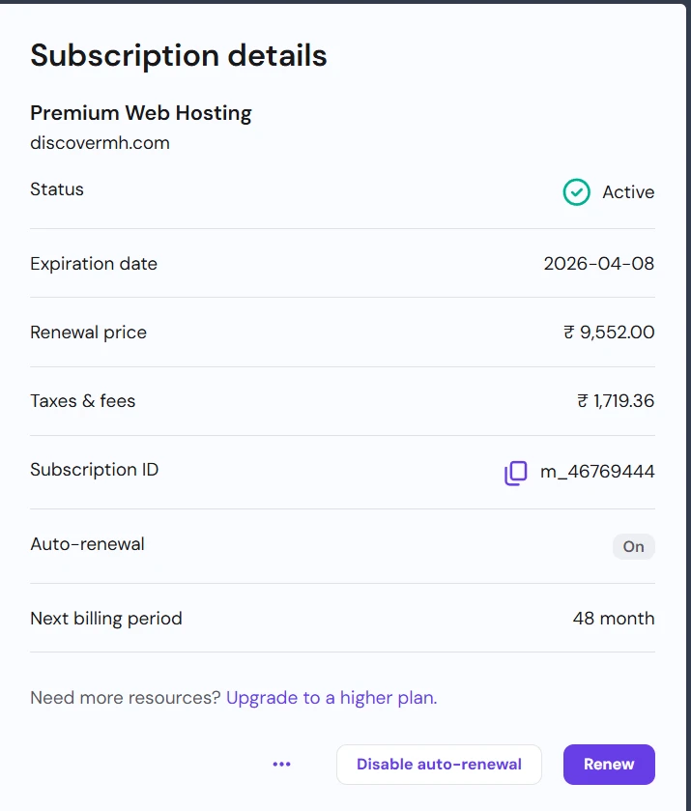Click the Subscription details page title
691x811 pixels.
pos(178,56)
